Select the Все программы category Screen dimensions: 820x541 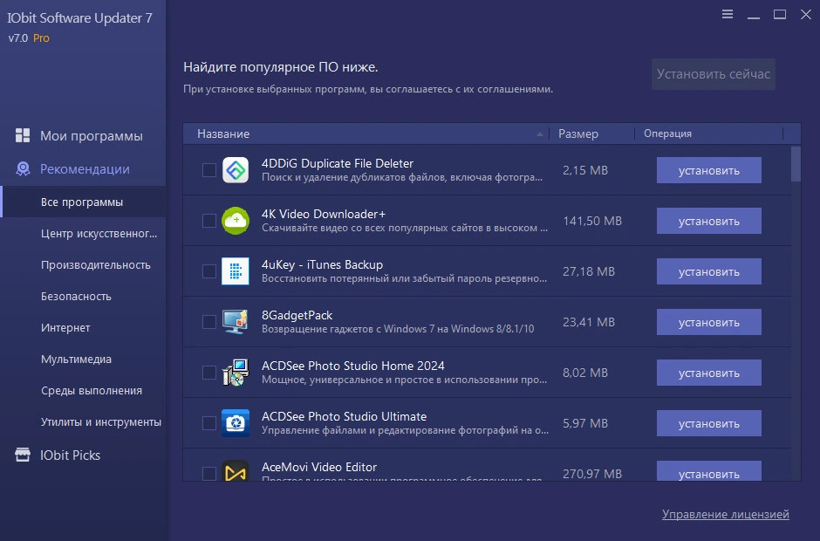pos(82,202)
